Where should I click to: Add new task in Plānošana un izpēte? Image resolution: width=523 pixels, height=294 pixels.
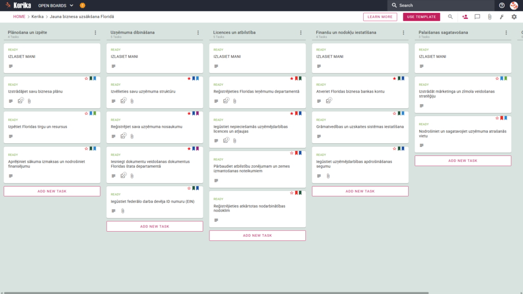pos(52,191)
